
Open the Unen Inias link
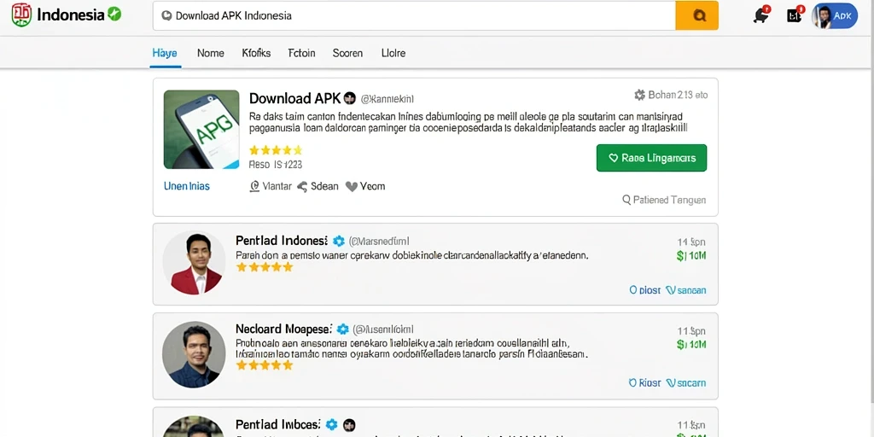(187, 186)
